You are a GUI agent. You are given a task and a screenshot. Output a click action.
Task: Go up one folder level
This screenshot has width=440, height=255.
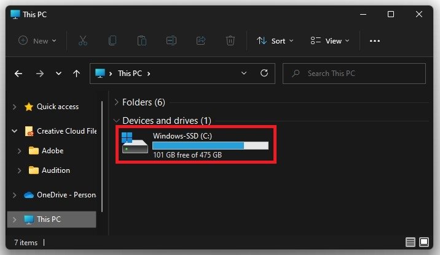coord(76,74)
